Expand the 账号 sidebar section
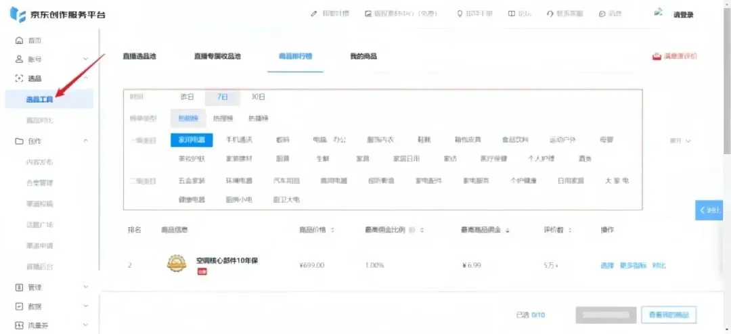This screenshot has width=731, height=334. pos(85,59)
